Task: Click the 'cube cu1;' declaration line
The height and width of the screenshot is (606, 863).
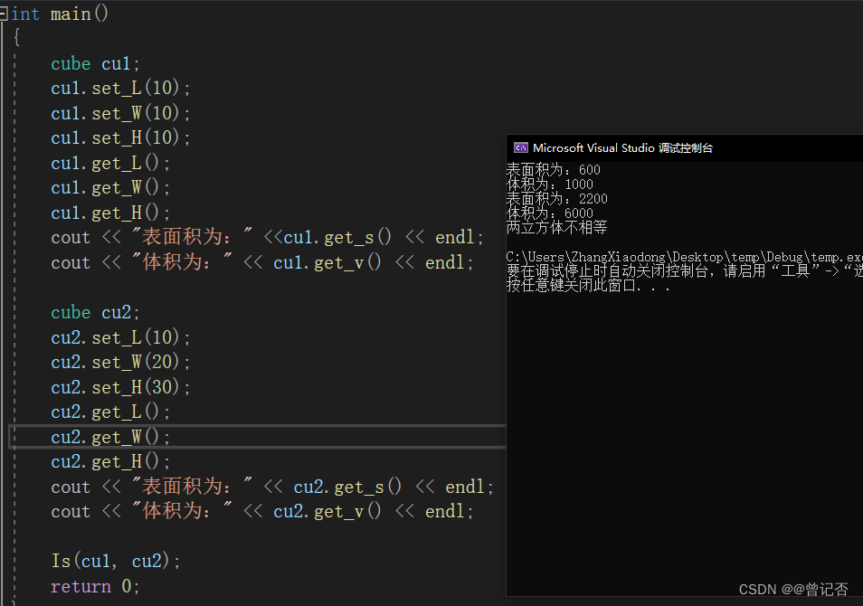Action: 95,64
